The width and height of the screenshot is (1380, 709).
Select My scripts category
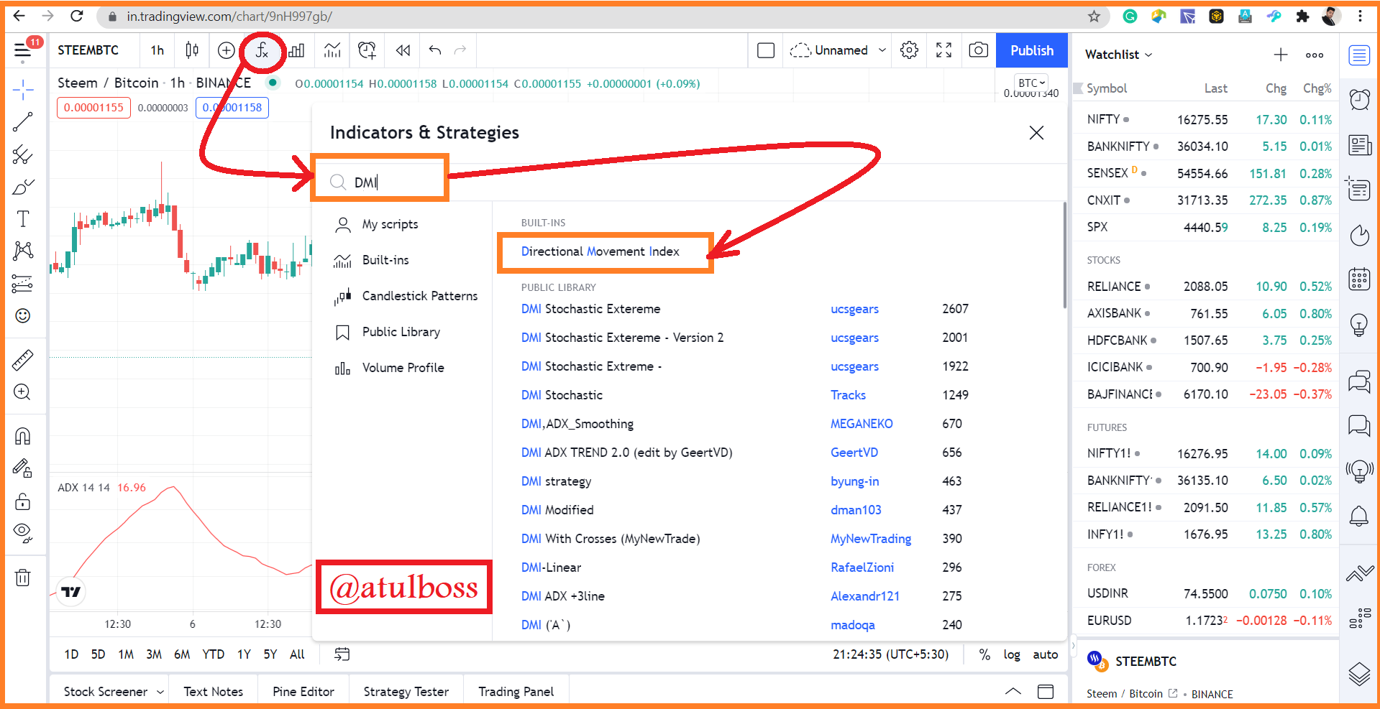pos(401,224)
